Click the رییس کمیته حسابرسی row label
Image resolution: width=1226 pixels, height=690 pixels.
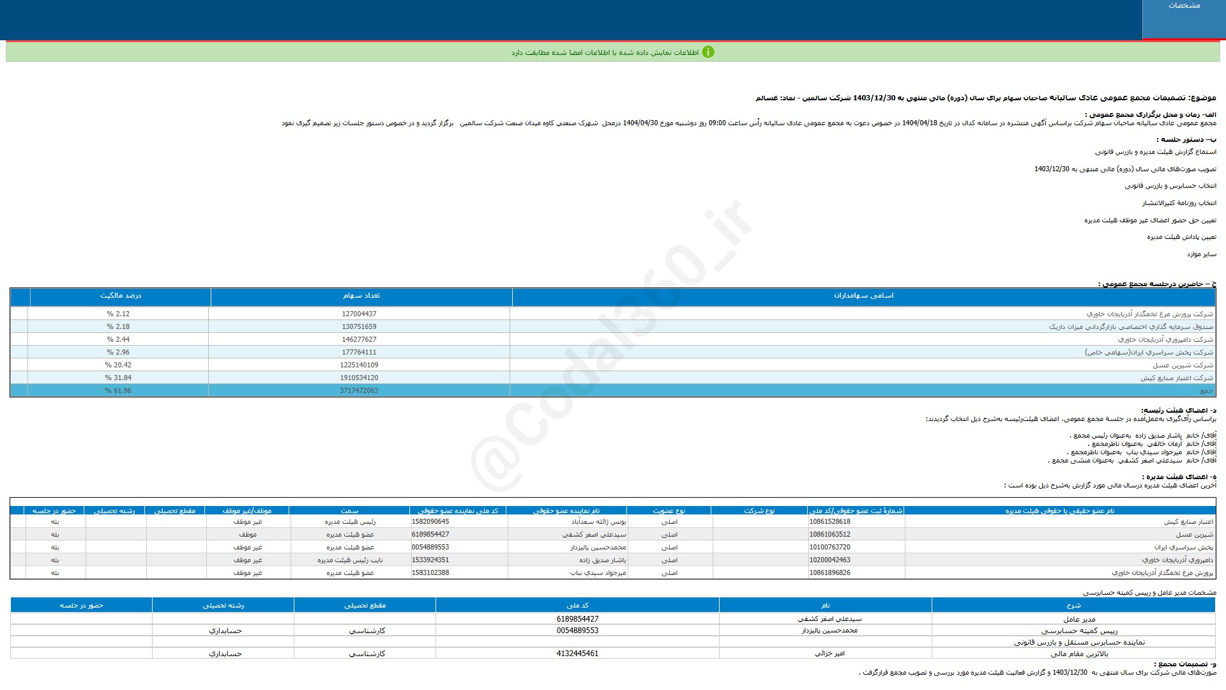coord(1079,631)
